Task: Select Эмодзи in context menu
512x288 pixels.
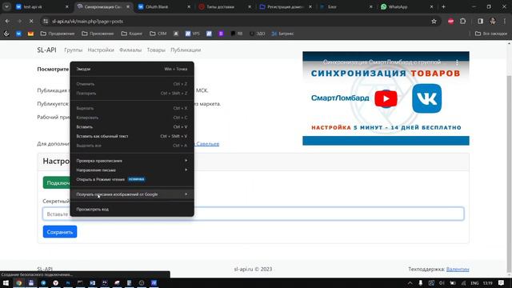Action: [x=132, y=69]
